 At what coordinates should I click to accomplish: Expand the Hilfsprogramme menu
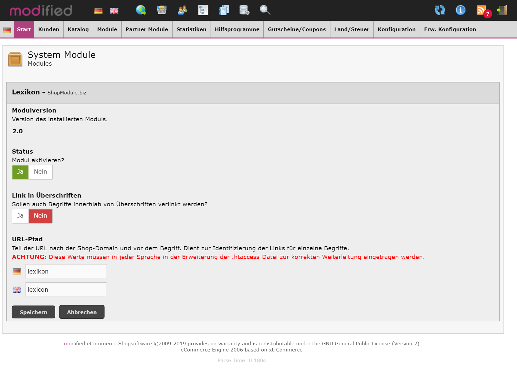(x=237, y=29)
